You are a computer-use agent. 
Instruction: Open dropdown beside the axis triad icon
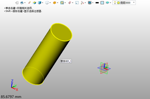pos(85,3)
